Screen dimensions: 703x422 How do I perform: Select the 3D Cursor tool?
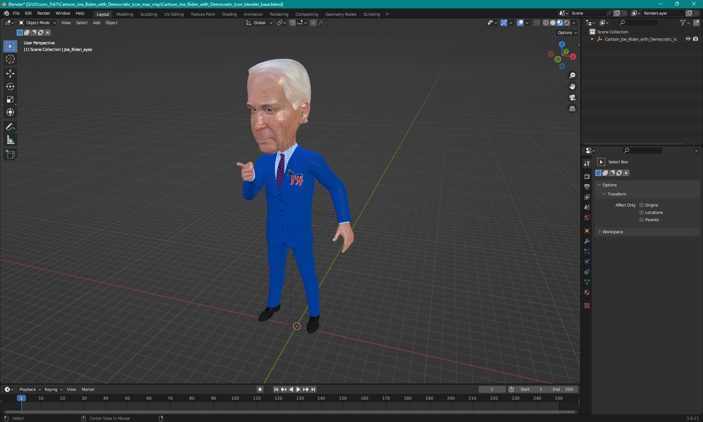(10, 59)
